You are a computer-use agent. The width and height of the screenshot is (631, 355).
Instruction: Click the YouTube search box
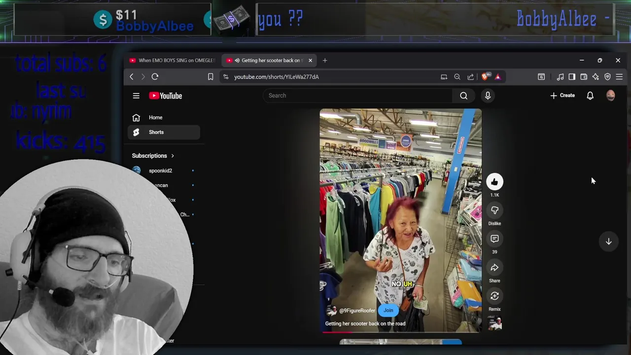tap(357, 96)
